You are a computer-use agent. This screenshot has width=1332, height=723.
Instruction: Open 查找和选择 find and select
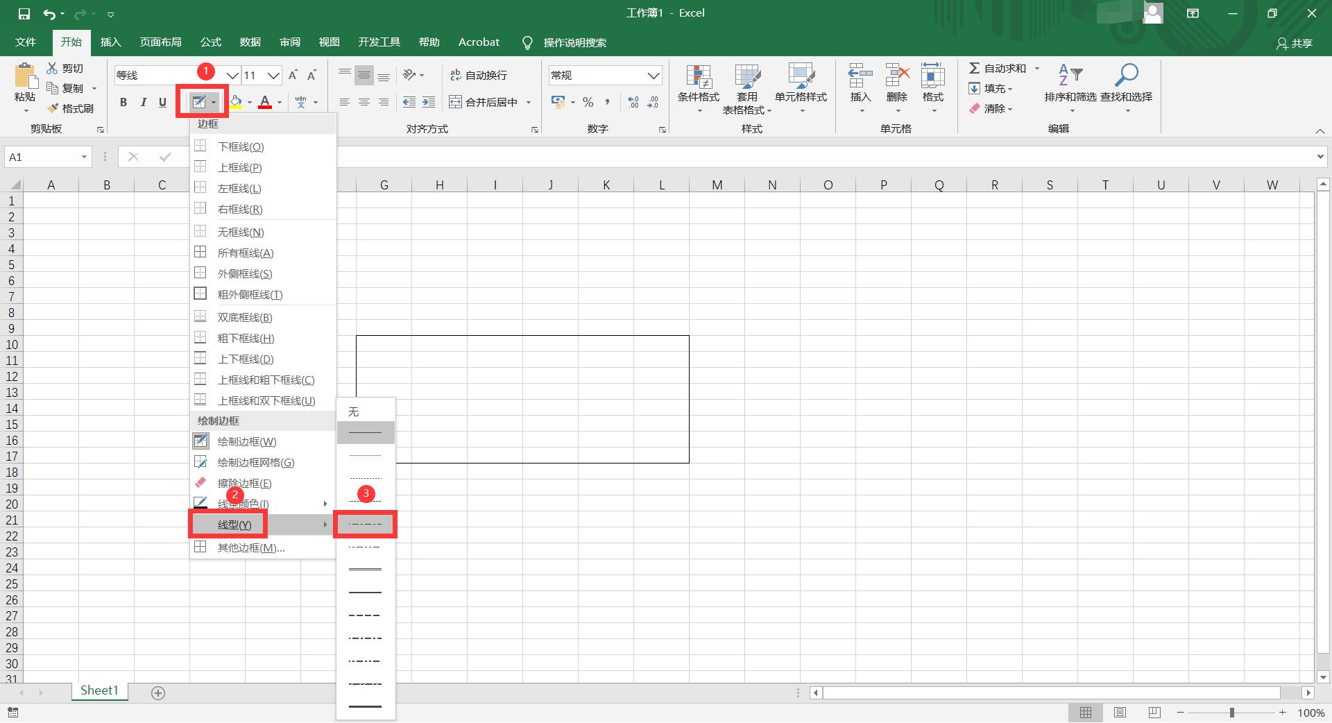(1126, 88)
